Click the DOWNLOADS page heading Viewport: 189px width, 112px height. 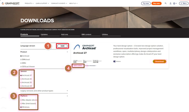(x=37, y=21)
